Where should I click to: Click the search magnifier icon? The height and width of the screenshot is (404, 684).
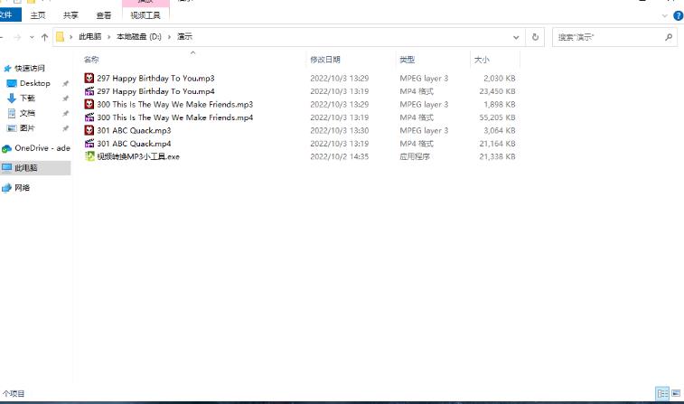click(669, 37)
